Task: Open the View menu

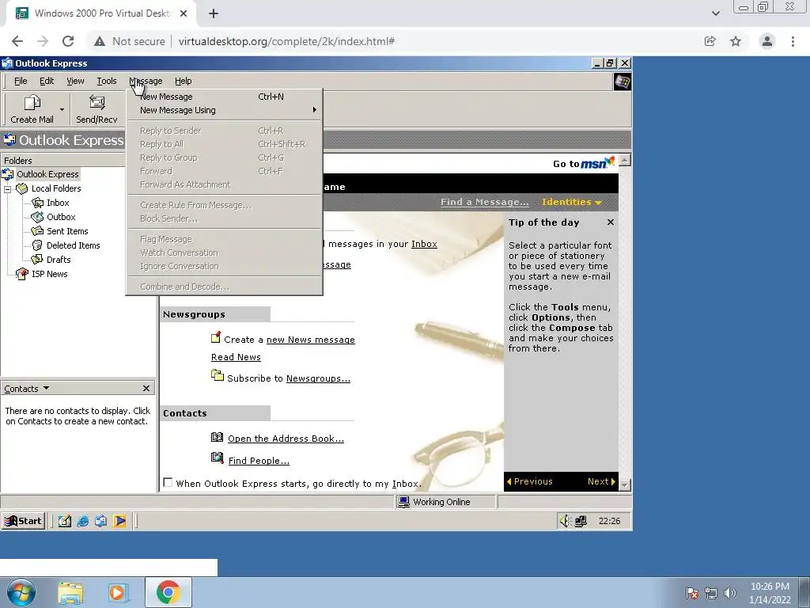Action: 75,81
